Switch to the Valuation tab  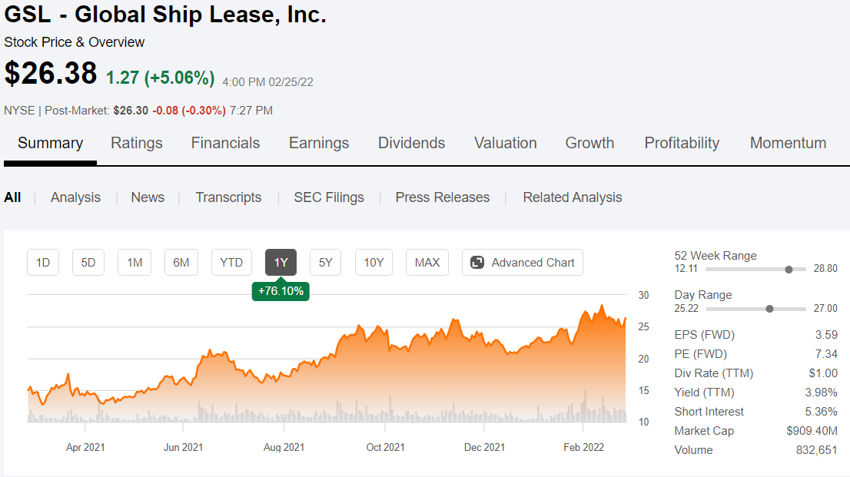pos(505,143)
